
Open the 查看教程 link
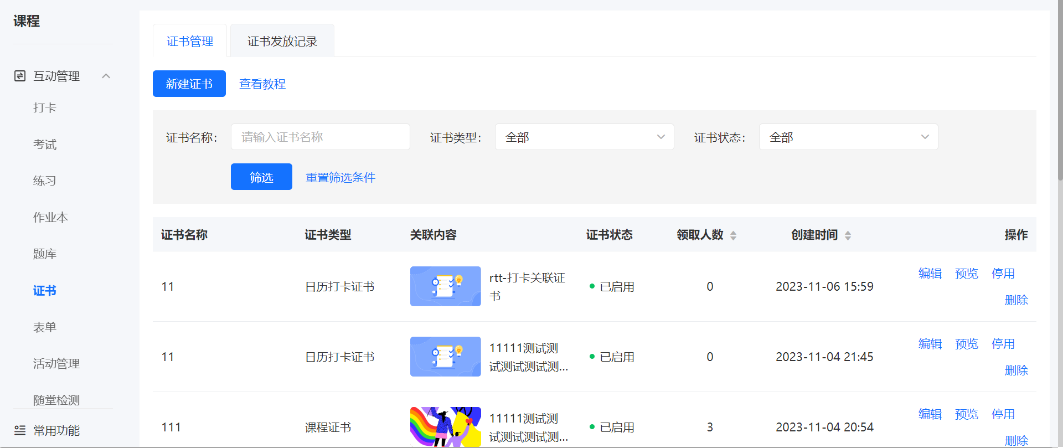[262, 84]
